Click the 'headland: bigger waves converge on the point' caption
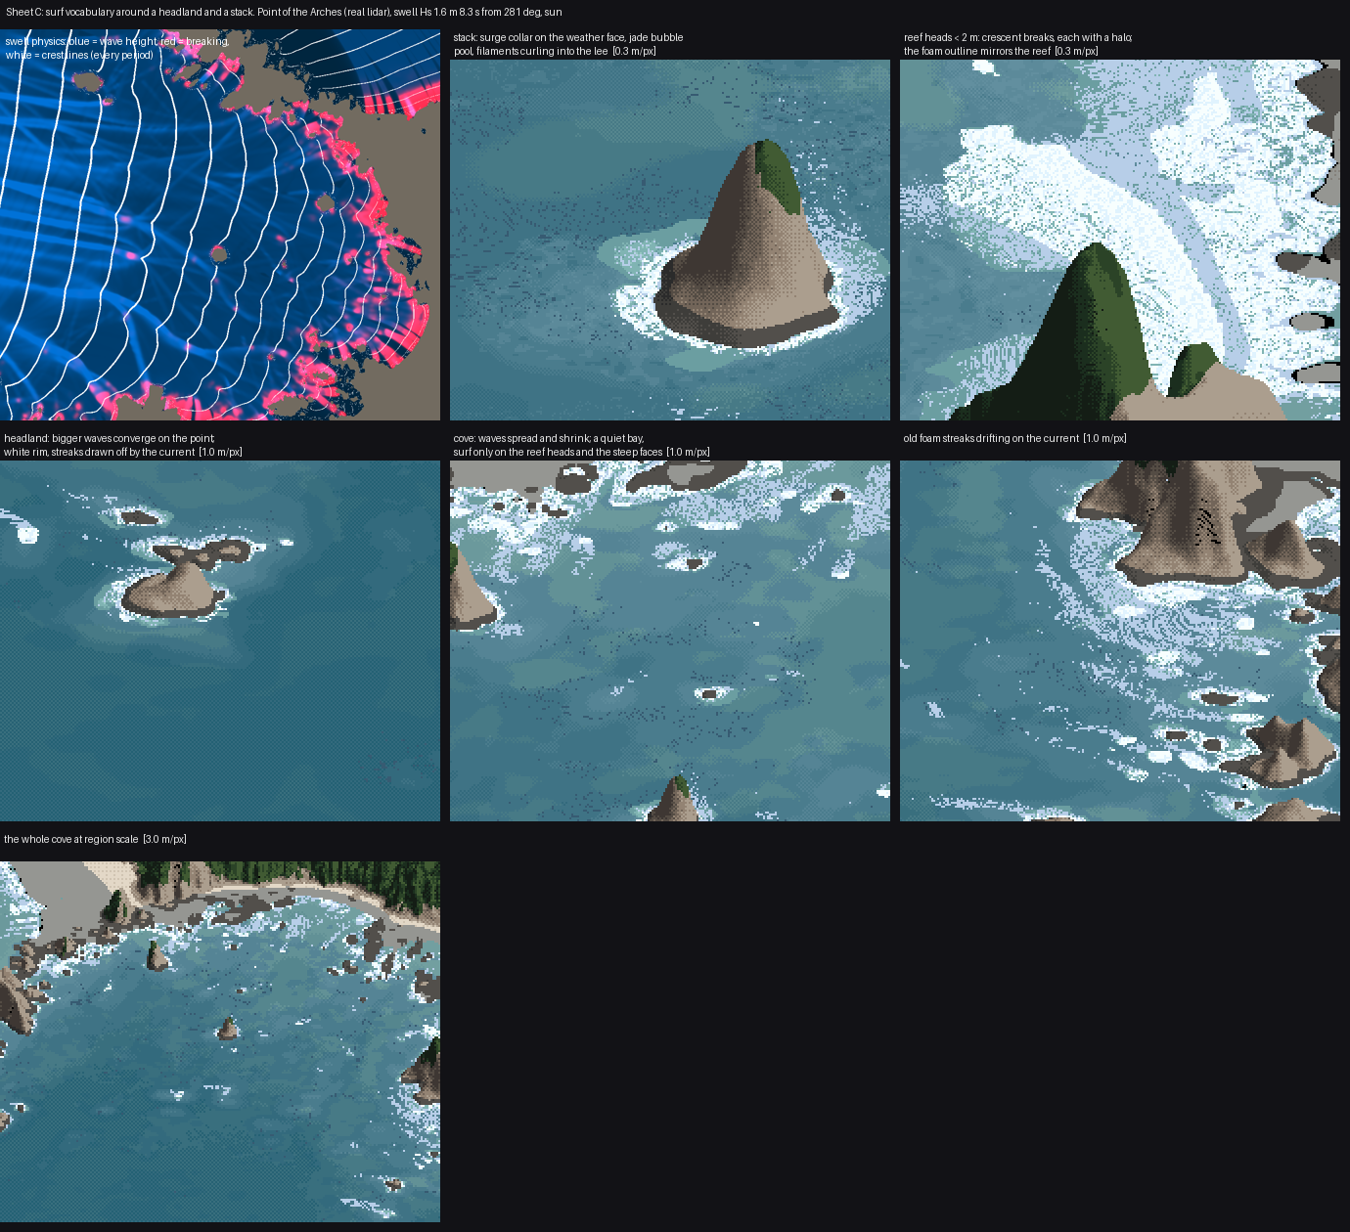The height and width of the screenshot is (1232, 1350). tap(123, 445)
